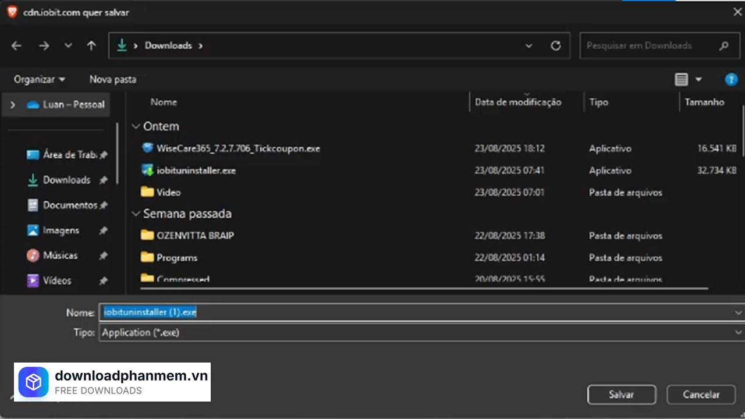Image resolution: width=745 pixels, height=419 pixels.
Task: Refresh the Downloads folder listing
Action: click(555, 45)
